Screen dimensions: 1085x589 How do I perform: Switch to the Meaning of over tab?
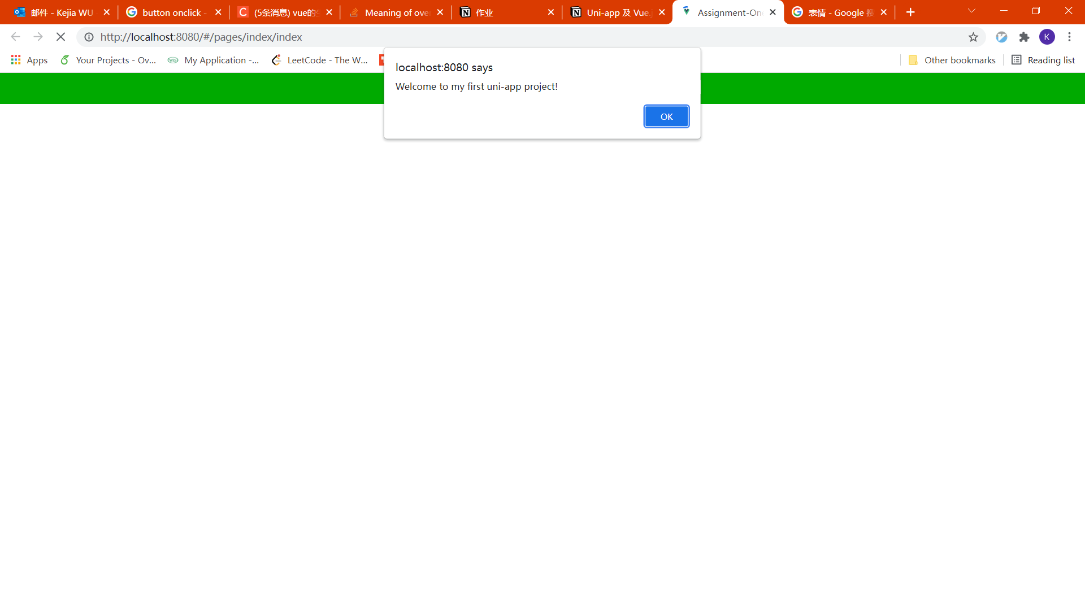[x=393, y=12]
